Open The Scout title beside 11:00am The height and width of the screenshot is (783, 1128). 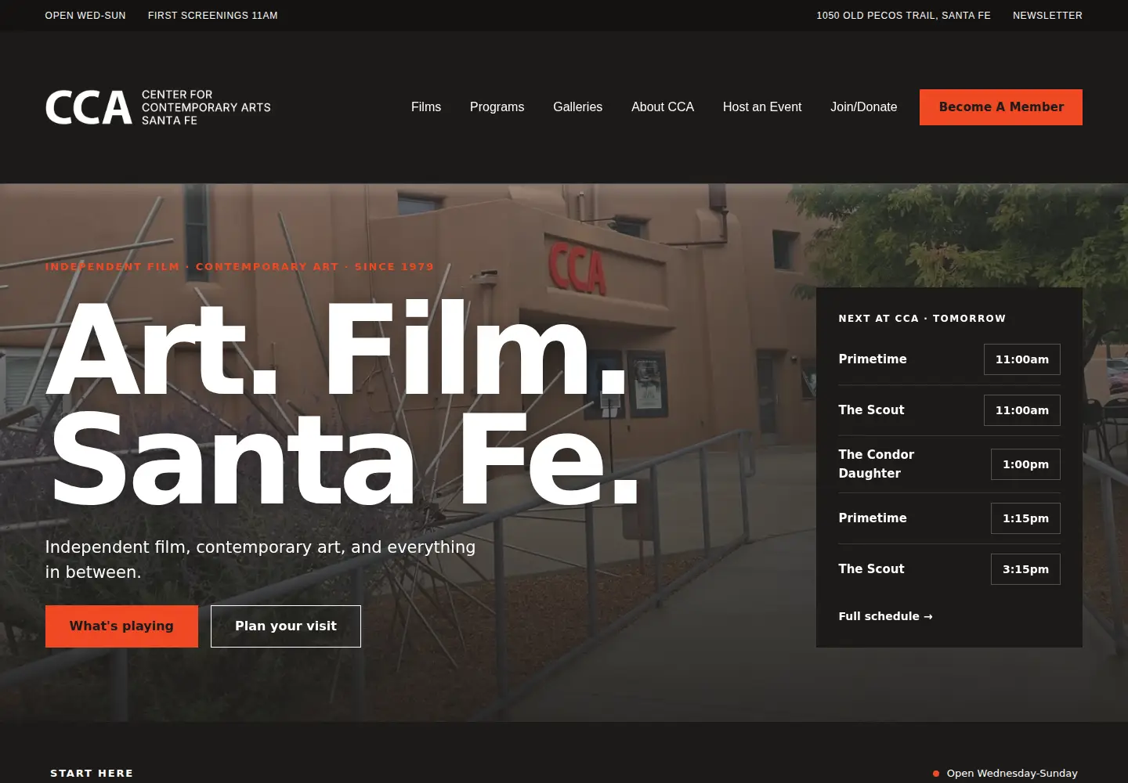click(x=871, y=410)
